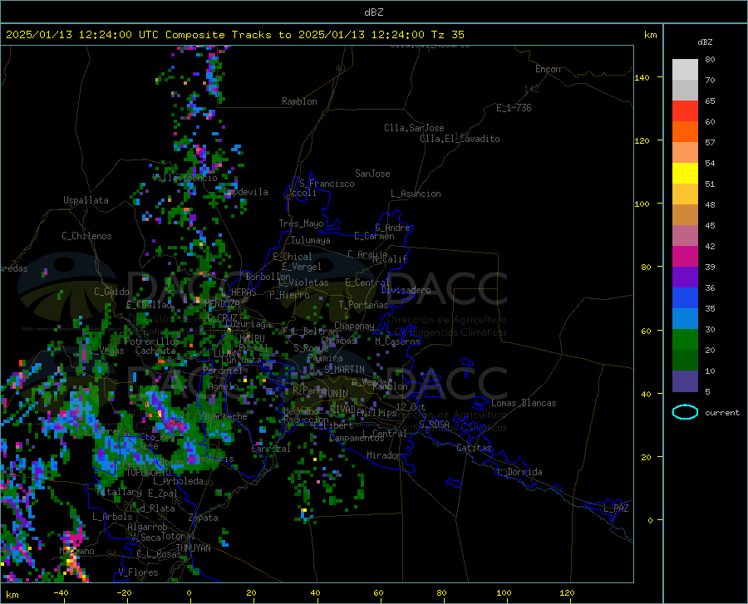748x604 pixels.
Task: Click the 120 km horizontal axis tick label
Action: click(x=567, y=592)
